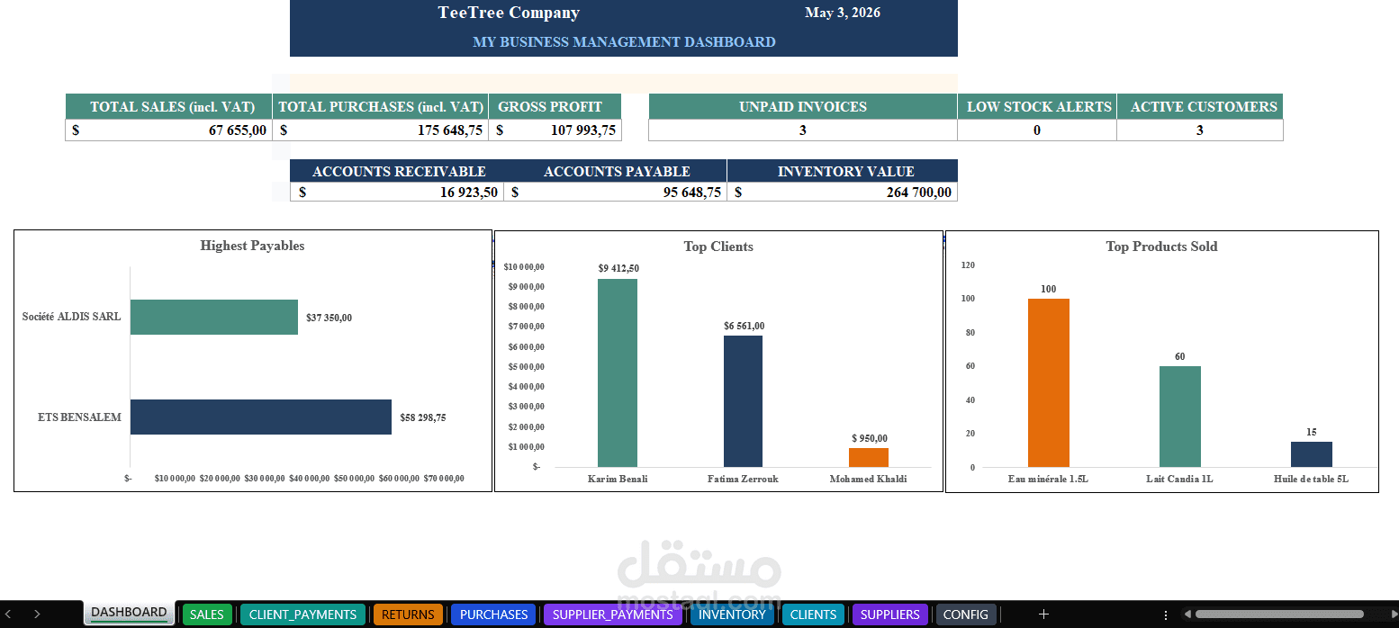Click the $ 950,00 data label
1399x628 pixels.
click(x=869, y=438)
